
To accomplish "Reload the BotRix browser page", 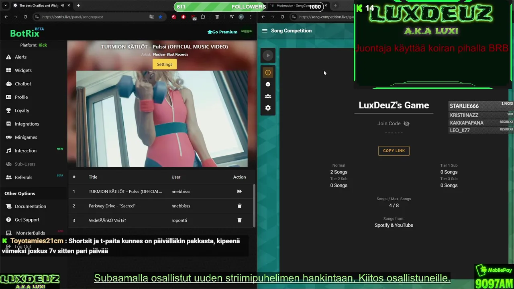I will point(25,17).
